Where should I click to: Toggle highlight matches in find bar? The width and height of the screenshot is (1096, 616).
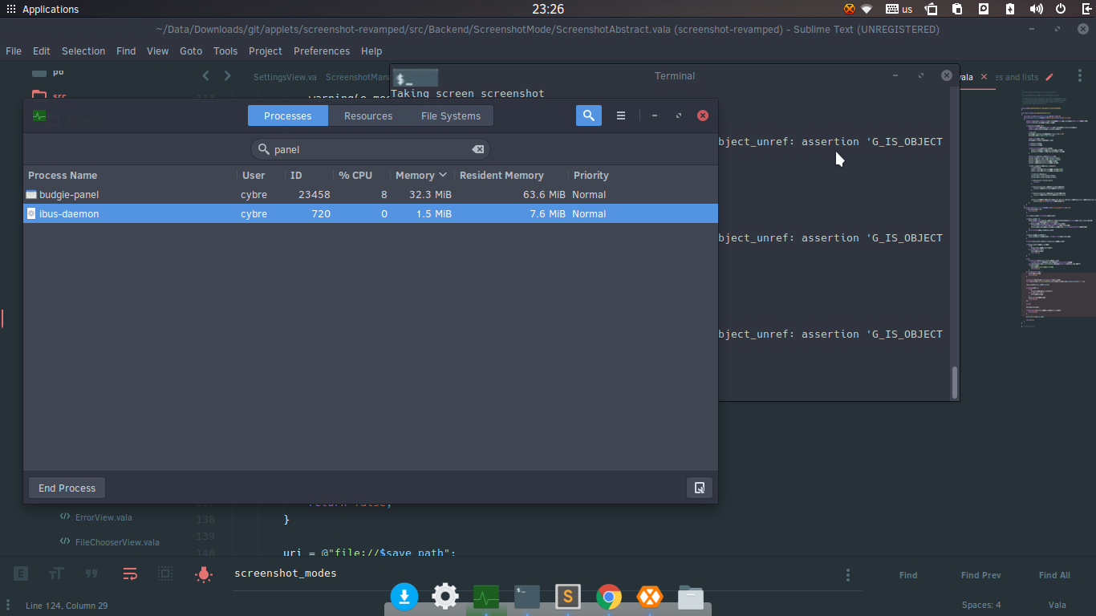point(204,573)
